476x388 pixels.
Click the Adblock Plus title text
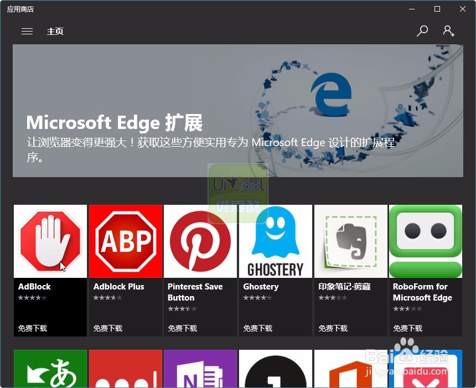tap(118, 287)
